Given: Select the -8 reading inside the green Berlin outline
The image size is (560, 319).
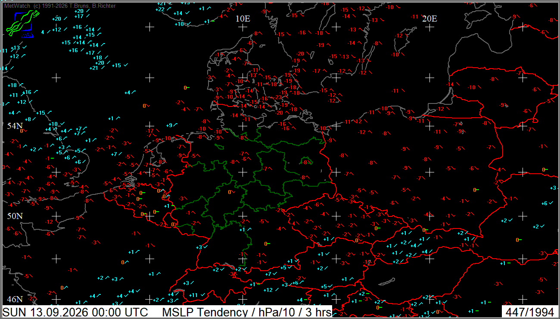Looking at the screenshot, I should (x=305, y=162).
